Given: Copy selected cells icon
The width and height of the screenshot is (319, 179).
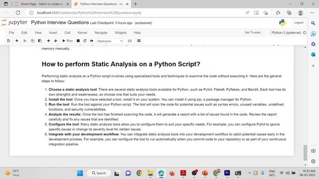Looking at the screenshot, I should (32, 41).
